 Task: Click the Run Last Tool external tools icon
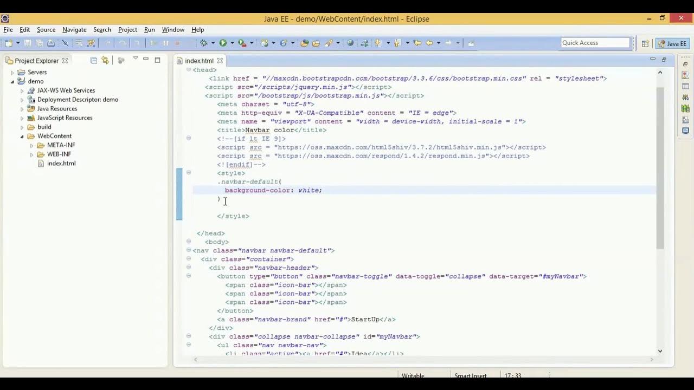pyautogui.click(x=242, y=43)
